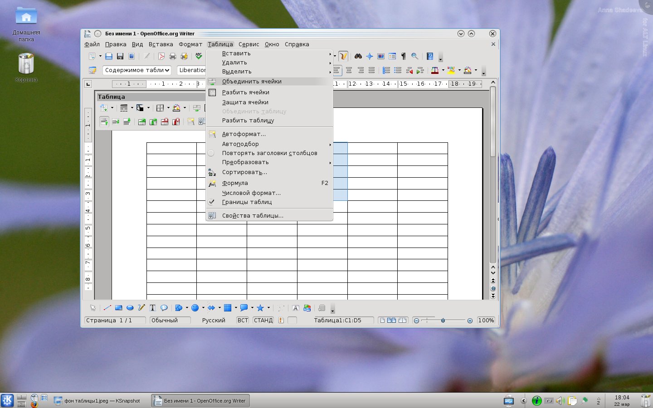Screen dimensions: 653x408
Task: Toggle nonprinting characters pilcrow icon
Action: 403,56
